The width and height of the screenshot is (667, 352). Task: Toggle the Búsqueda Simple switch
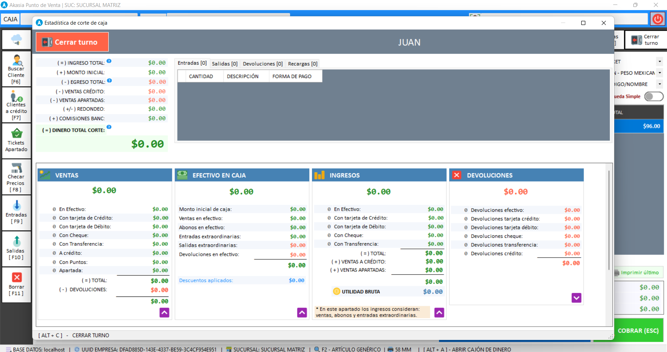pos(653,97)
